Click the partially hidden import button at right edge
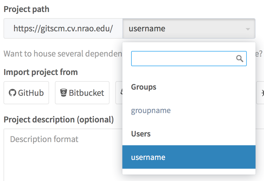 [260, 93]
